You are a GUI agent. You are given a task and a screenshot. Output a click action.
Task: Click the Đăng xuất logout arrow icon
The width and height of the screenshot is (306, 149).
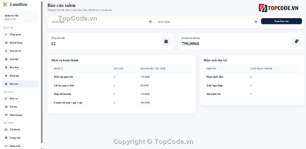pyautogui.click(x=6, y=146)
